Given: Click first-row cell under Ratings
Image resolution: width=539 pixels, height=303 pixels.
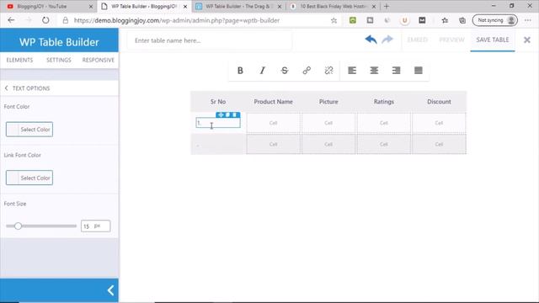Looking at the screenshot, I should click(384, 123).
